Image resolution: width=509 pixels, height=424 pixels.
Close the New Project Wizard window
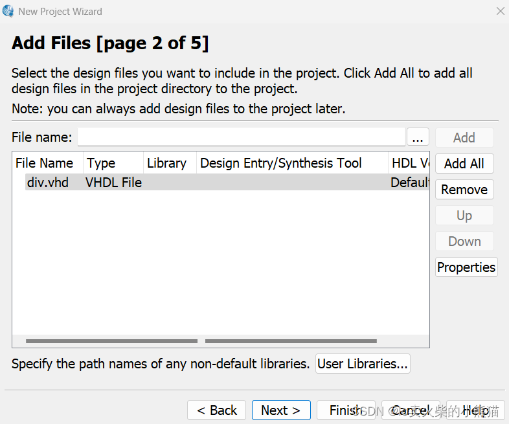[x=500, y=11]
